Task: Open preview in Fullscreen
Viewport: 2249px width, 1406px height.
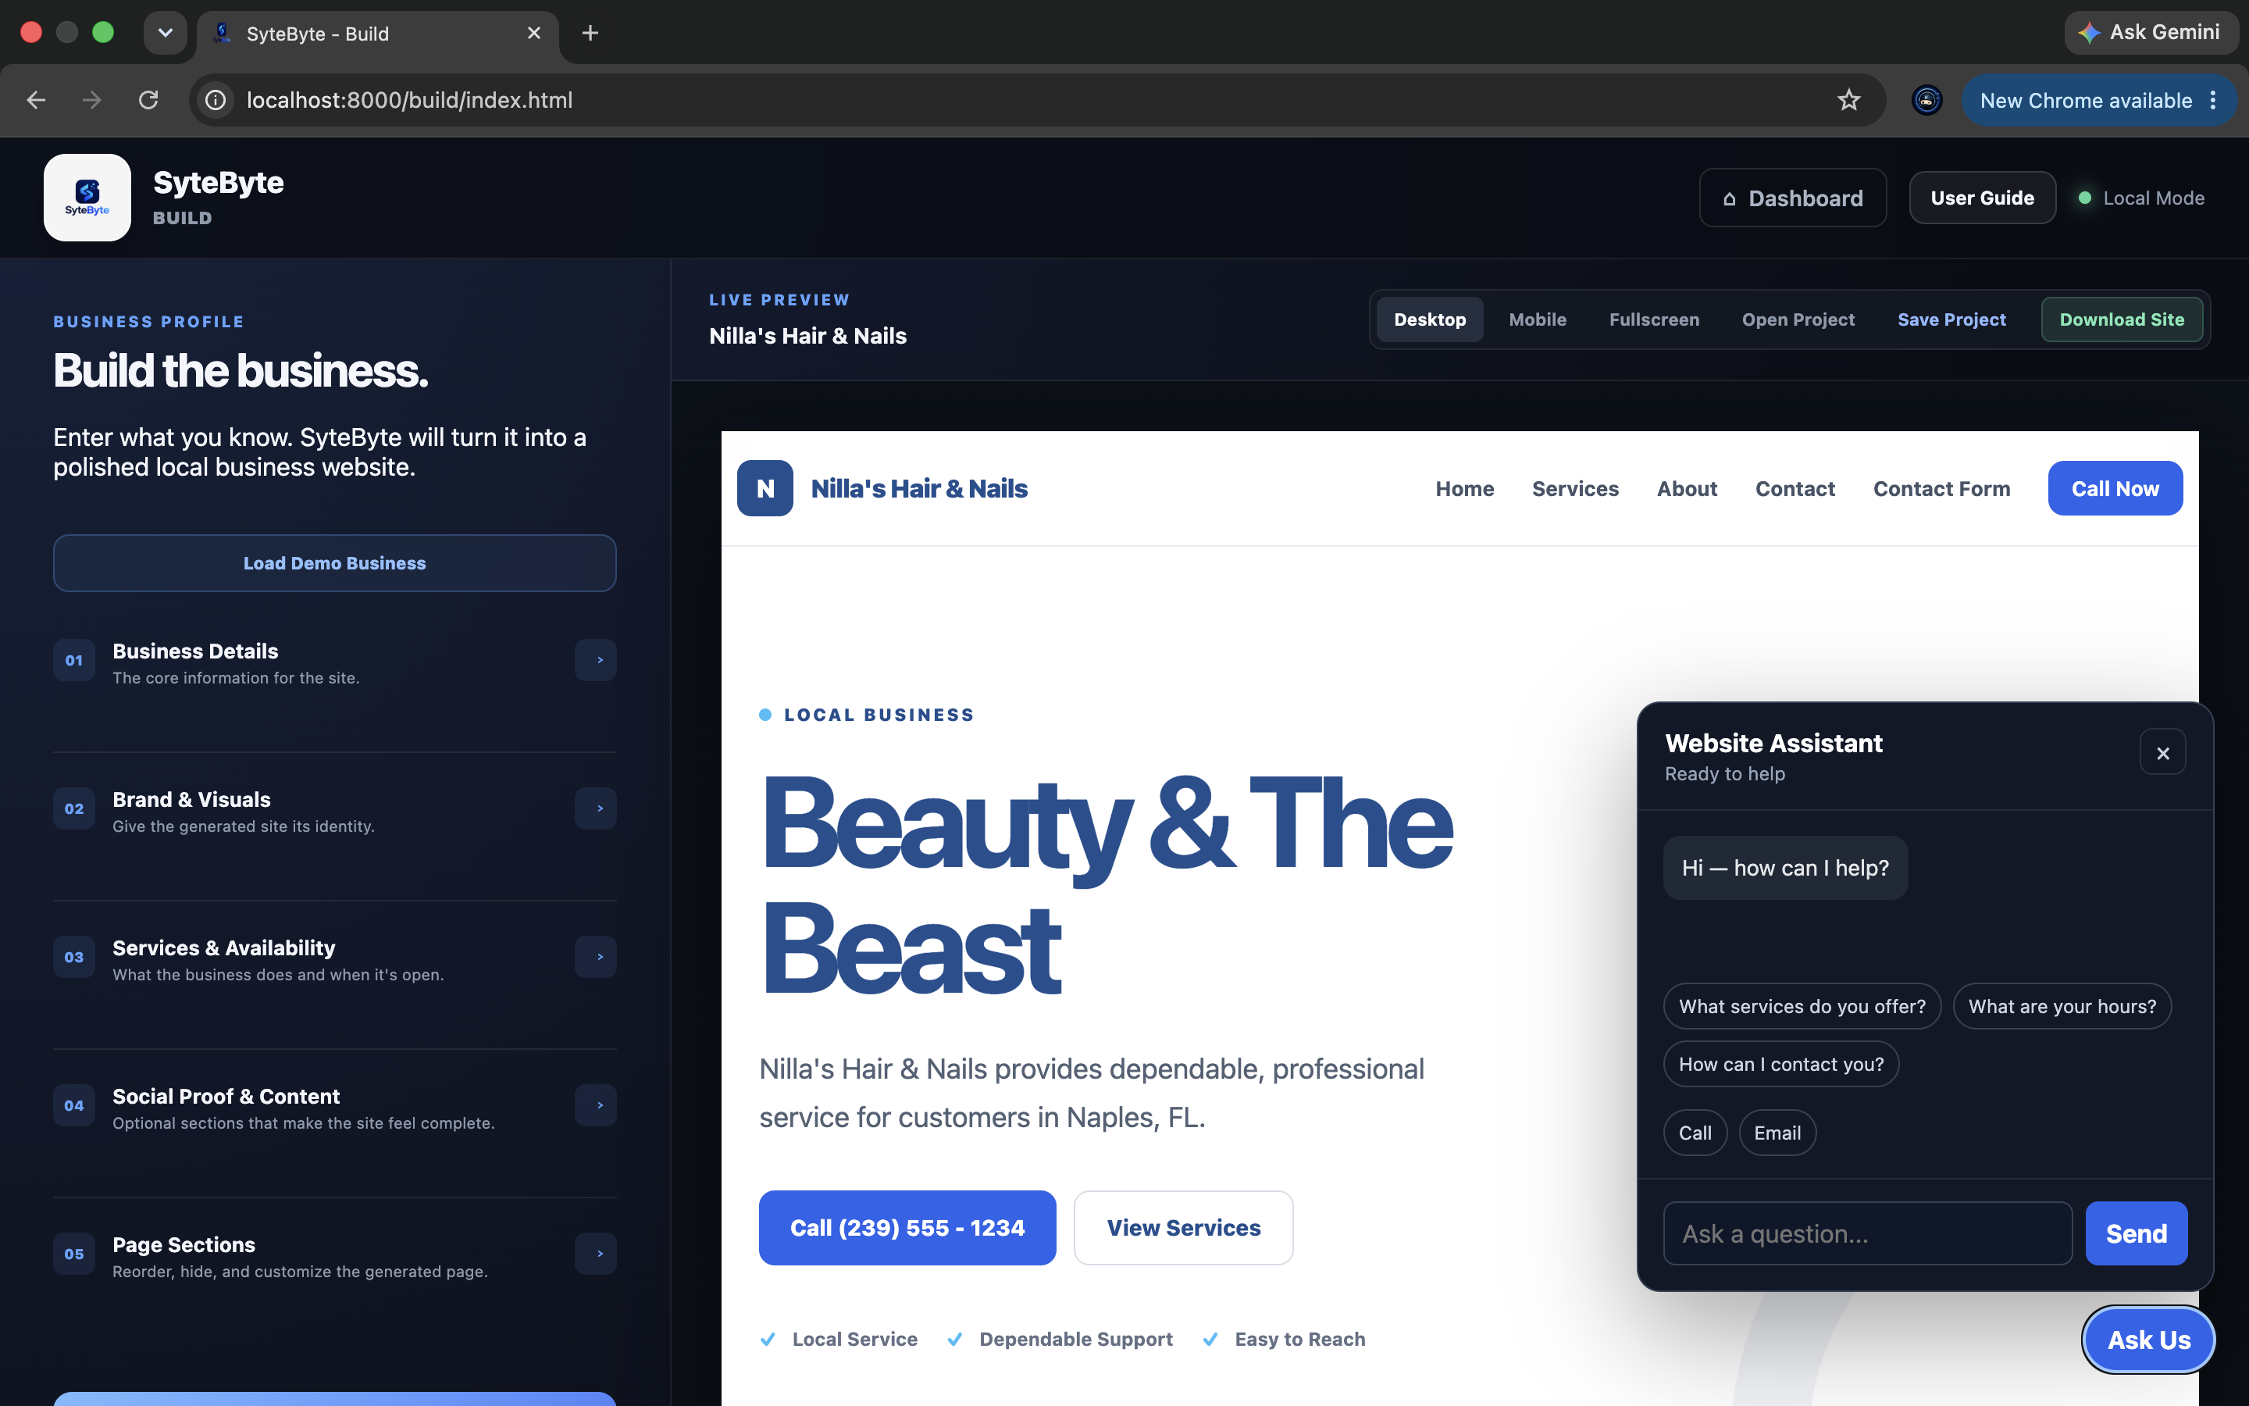Action: click(1654, 320)
